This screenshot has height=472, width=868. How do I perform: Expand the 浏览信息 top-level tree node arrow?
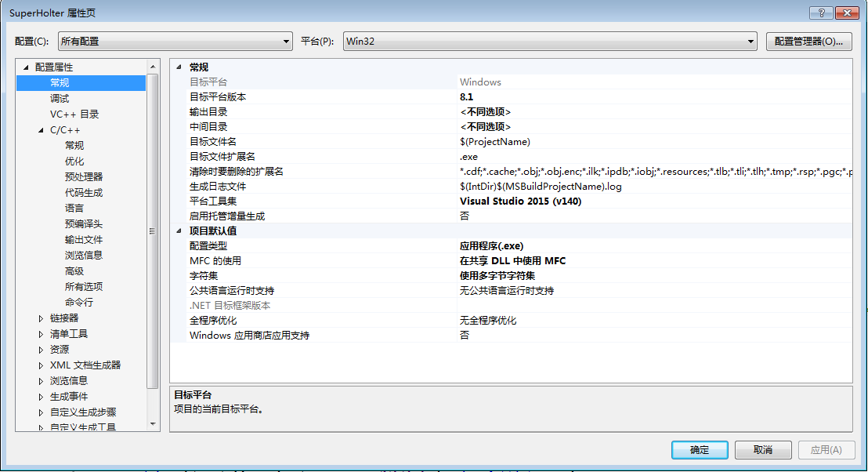pyautogui.click(x=41, y=381)
